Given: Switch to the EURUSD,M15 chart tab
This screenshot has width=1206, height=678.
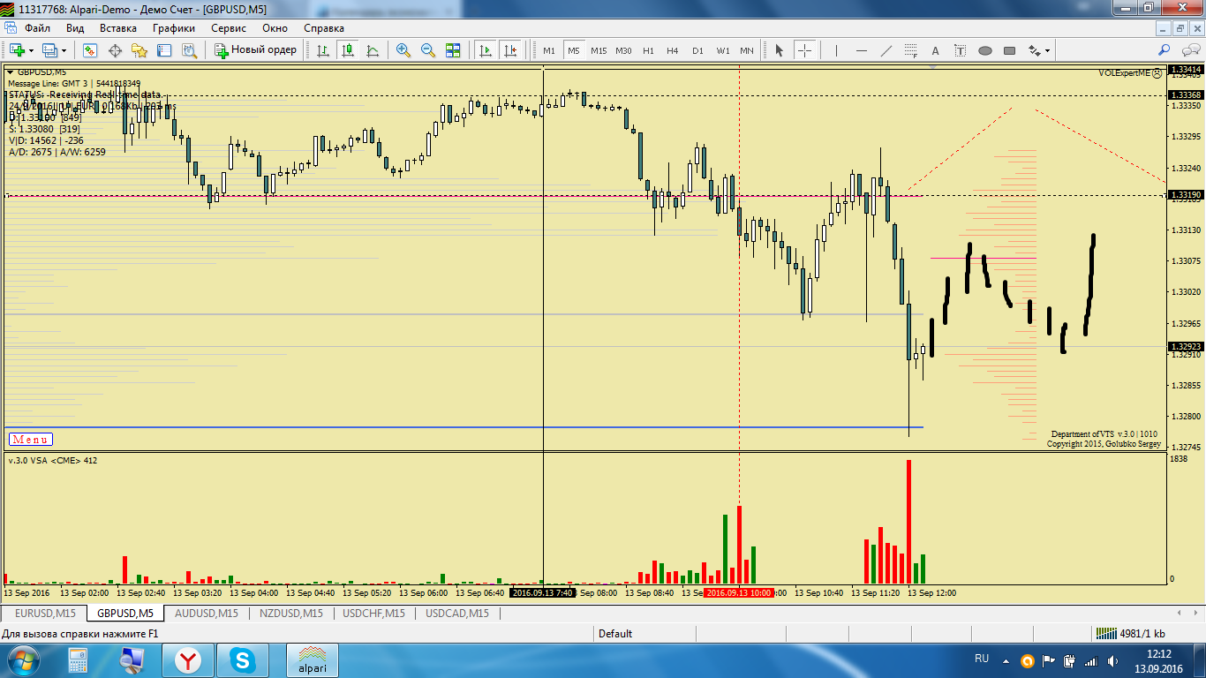Looking at the screenshot, I should coord(44,613).
